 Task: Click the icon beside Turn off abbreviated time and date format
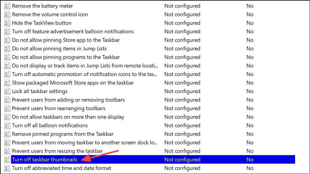click(x=7, y=168)
